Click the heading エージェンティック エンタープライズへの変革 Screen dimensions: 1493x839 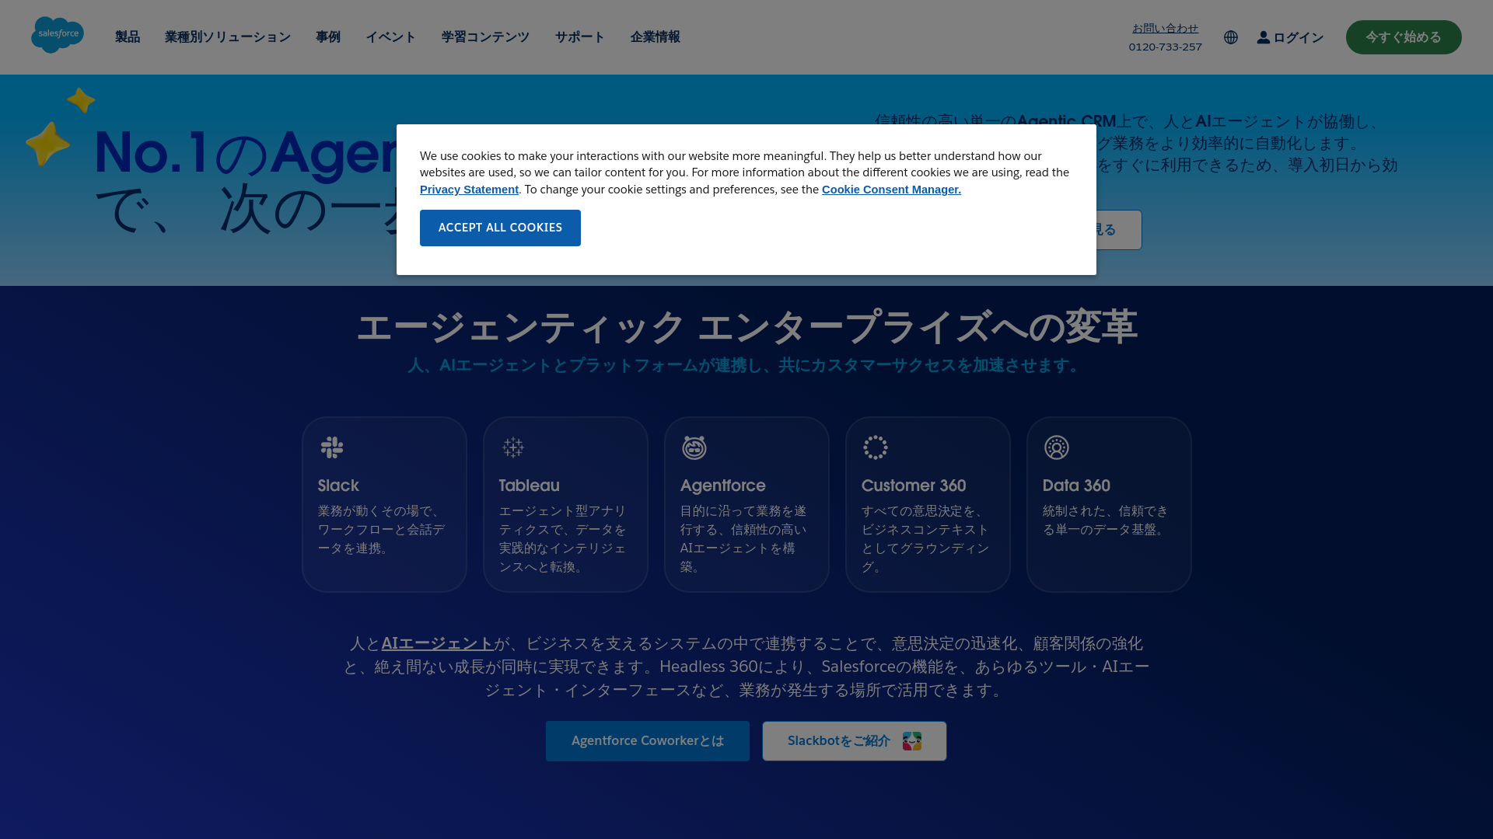[x=746, y=327]
